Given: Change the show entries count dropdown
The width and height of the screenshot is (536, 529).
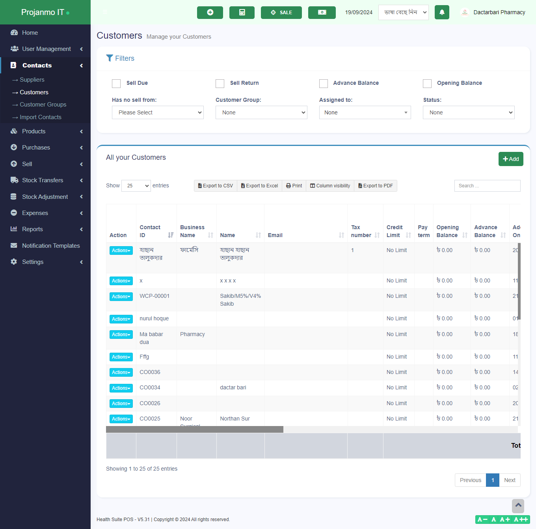Looking at the screenshot, I should coord(136,186).
